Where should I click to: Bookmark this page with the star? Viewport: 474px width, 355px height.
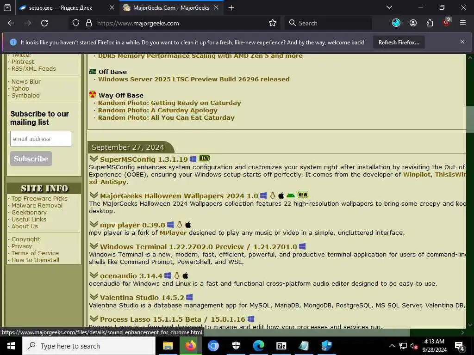pos(272,23)
